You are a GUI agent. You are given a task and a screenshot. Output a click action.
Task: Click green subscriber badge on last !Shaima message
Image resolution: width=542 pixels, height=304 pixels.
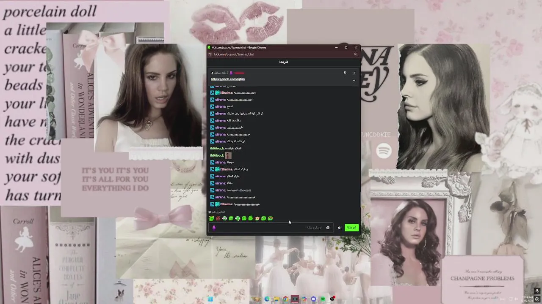217,204
